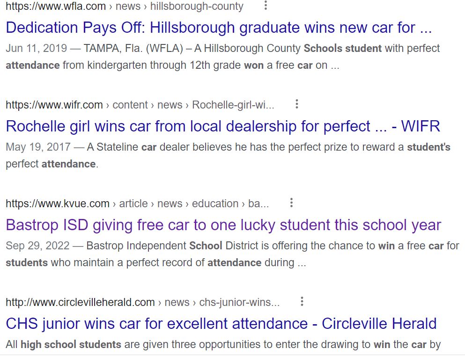Click the Sep 29, 2022 Bastrop snippet text
The height and width of the screenshot is (356, 465).
tap(232, 254)
